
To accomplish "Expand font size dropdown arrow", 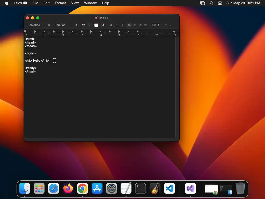I will [x=89, y=25].
